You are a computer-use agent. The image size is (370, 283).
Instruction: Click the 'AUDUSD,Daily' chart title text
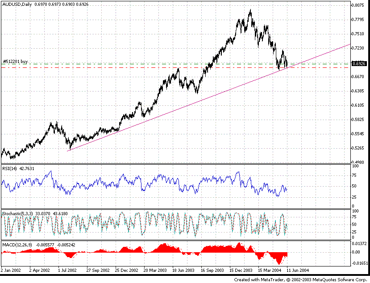17,4
